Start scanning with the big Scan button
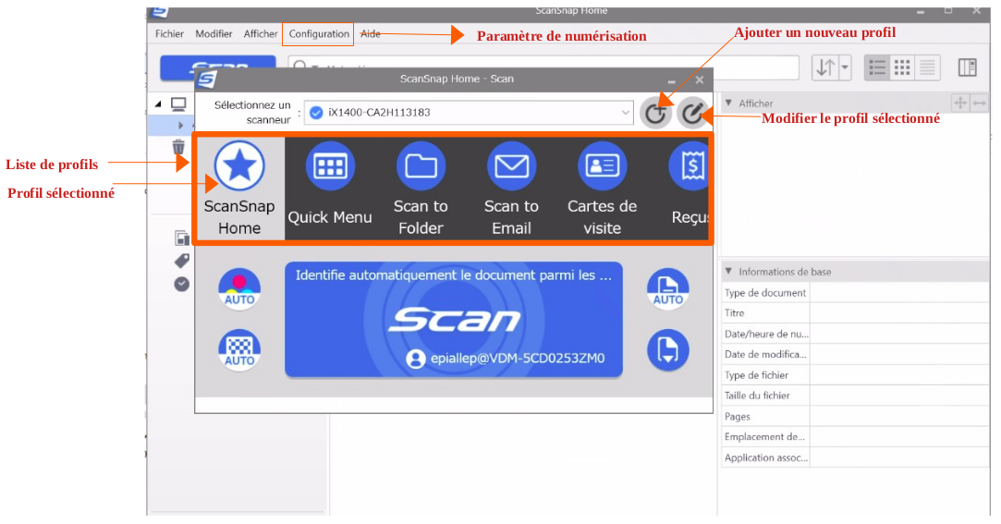Viewport: 1001px width, 524px height. click(x=453, y=319)
